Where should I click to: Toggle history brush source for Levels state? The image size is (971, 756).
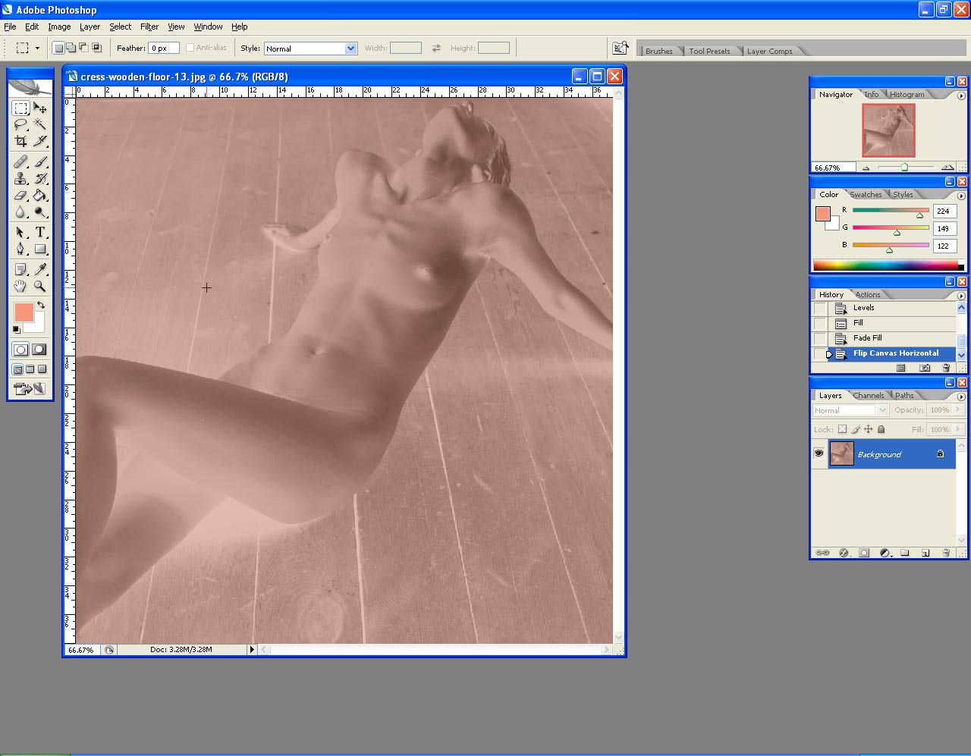820,309
